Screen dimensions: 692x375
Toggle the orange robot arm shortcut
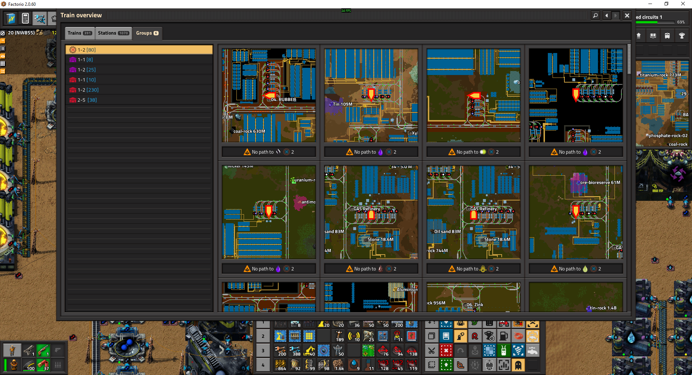pyautogui.click(x=460, y=336)
